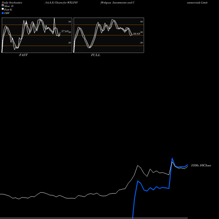Select the 'Slow D' legend label
The image size is (219, 219).
(x=9, y=6)
